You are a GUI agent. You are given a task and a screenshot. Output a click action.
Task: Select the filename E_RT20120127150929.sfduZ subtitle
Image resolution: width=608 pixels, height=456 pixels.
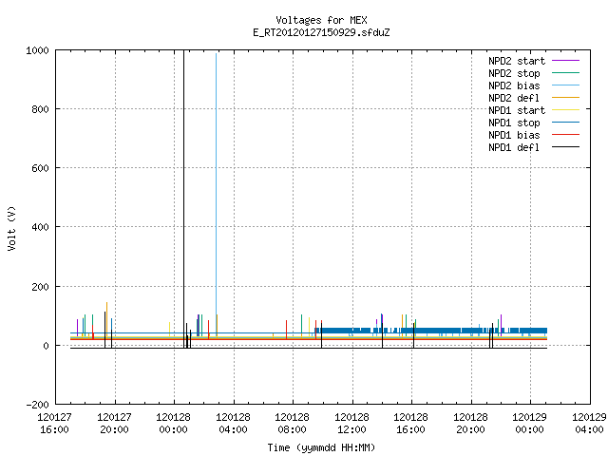coord(321,32)
